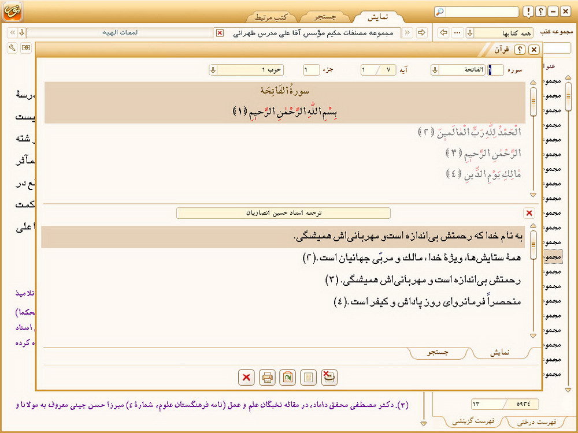Click the blank page icon in bottom toolbar
578x433 pixels.
(x=309, y=378)
